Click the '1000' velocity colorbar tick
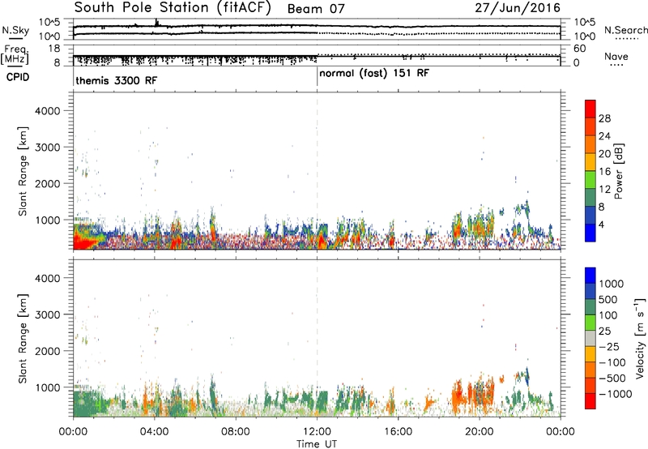648x449 pixels. [612, 284]
